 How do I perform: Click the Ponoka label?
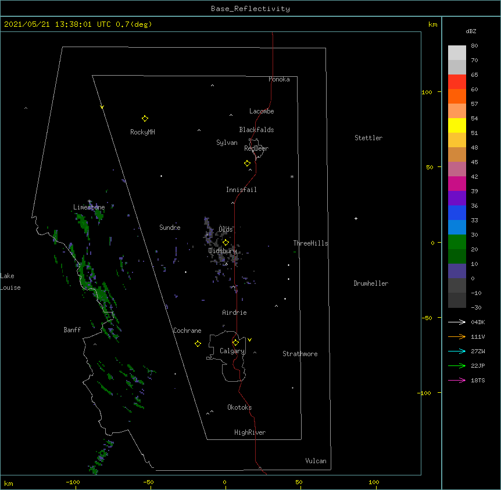coord(279,79)
